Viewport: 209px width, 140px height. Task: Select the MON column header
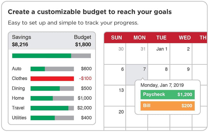(139, 38)
